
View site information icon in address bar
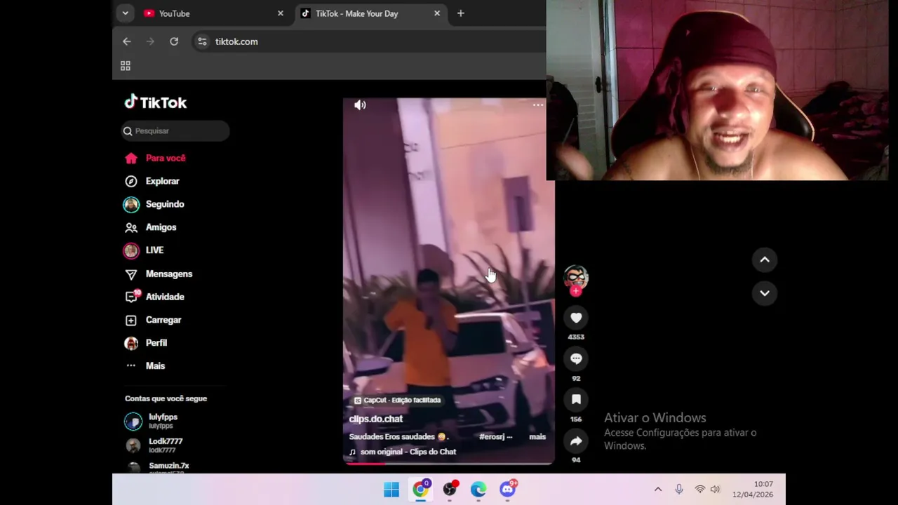(202, 41)
